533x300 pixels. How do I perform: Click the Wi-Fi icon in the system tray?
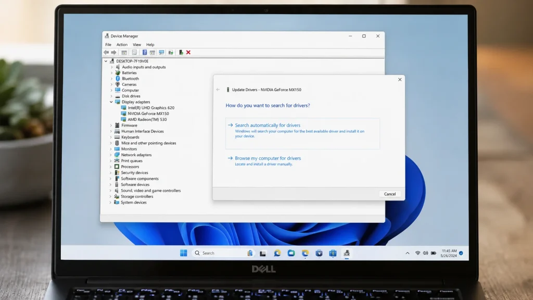[418, 253]
